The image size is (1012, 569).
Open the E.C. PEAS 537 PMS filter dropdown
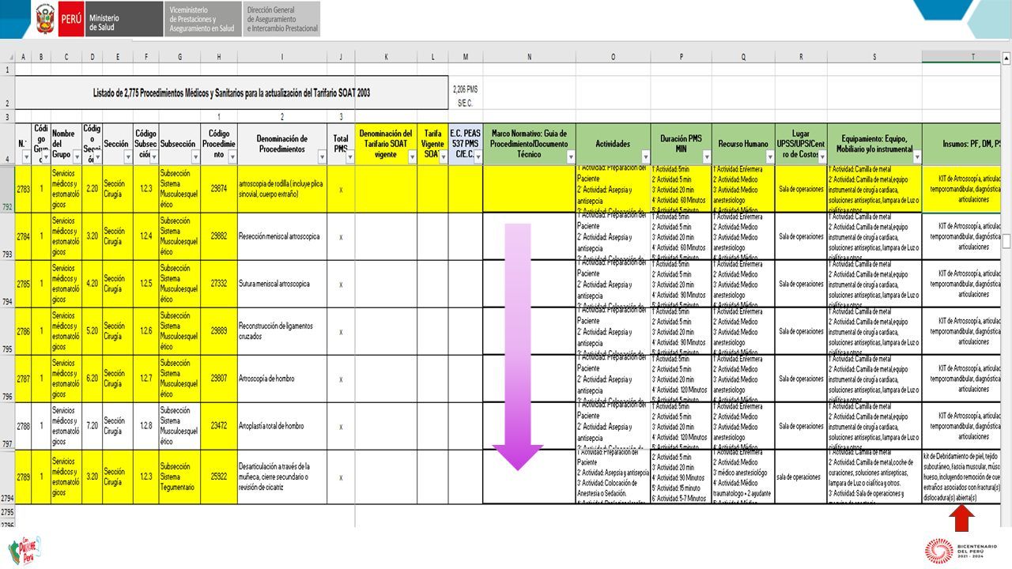[x=477, y=157]
